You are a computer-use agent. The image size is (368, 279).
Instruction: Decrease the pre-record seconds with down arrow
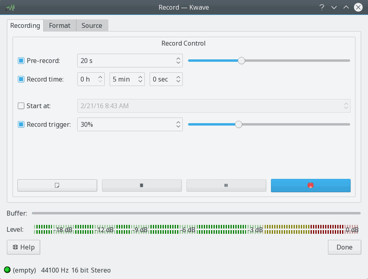point(178,63)
